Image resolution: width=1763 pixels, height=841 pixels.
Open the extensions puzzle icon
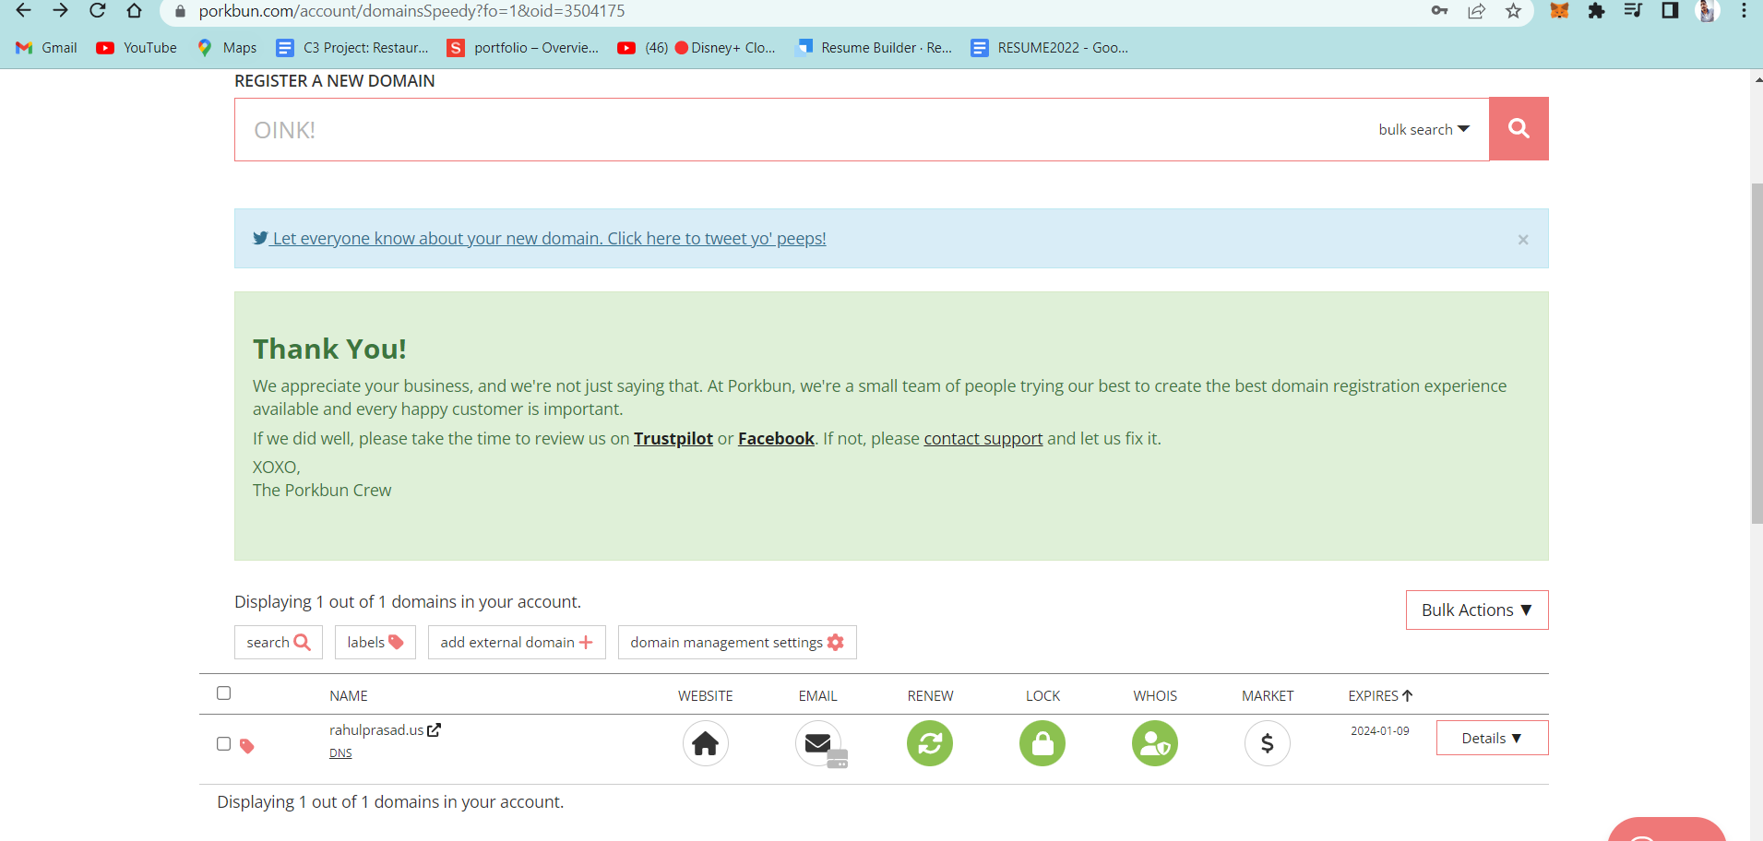click(x=1596, y=11)
